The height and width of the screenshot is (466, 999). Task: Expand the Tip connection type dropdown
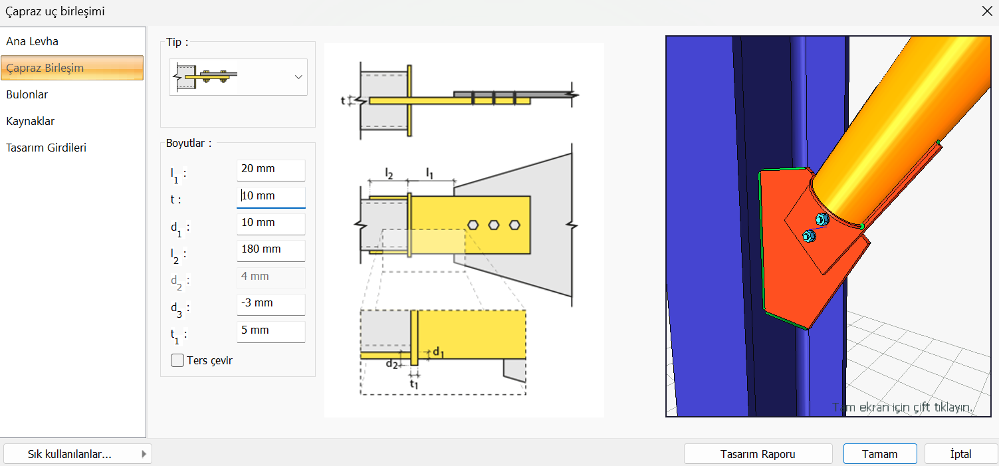(x=298, y=77)
